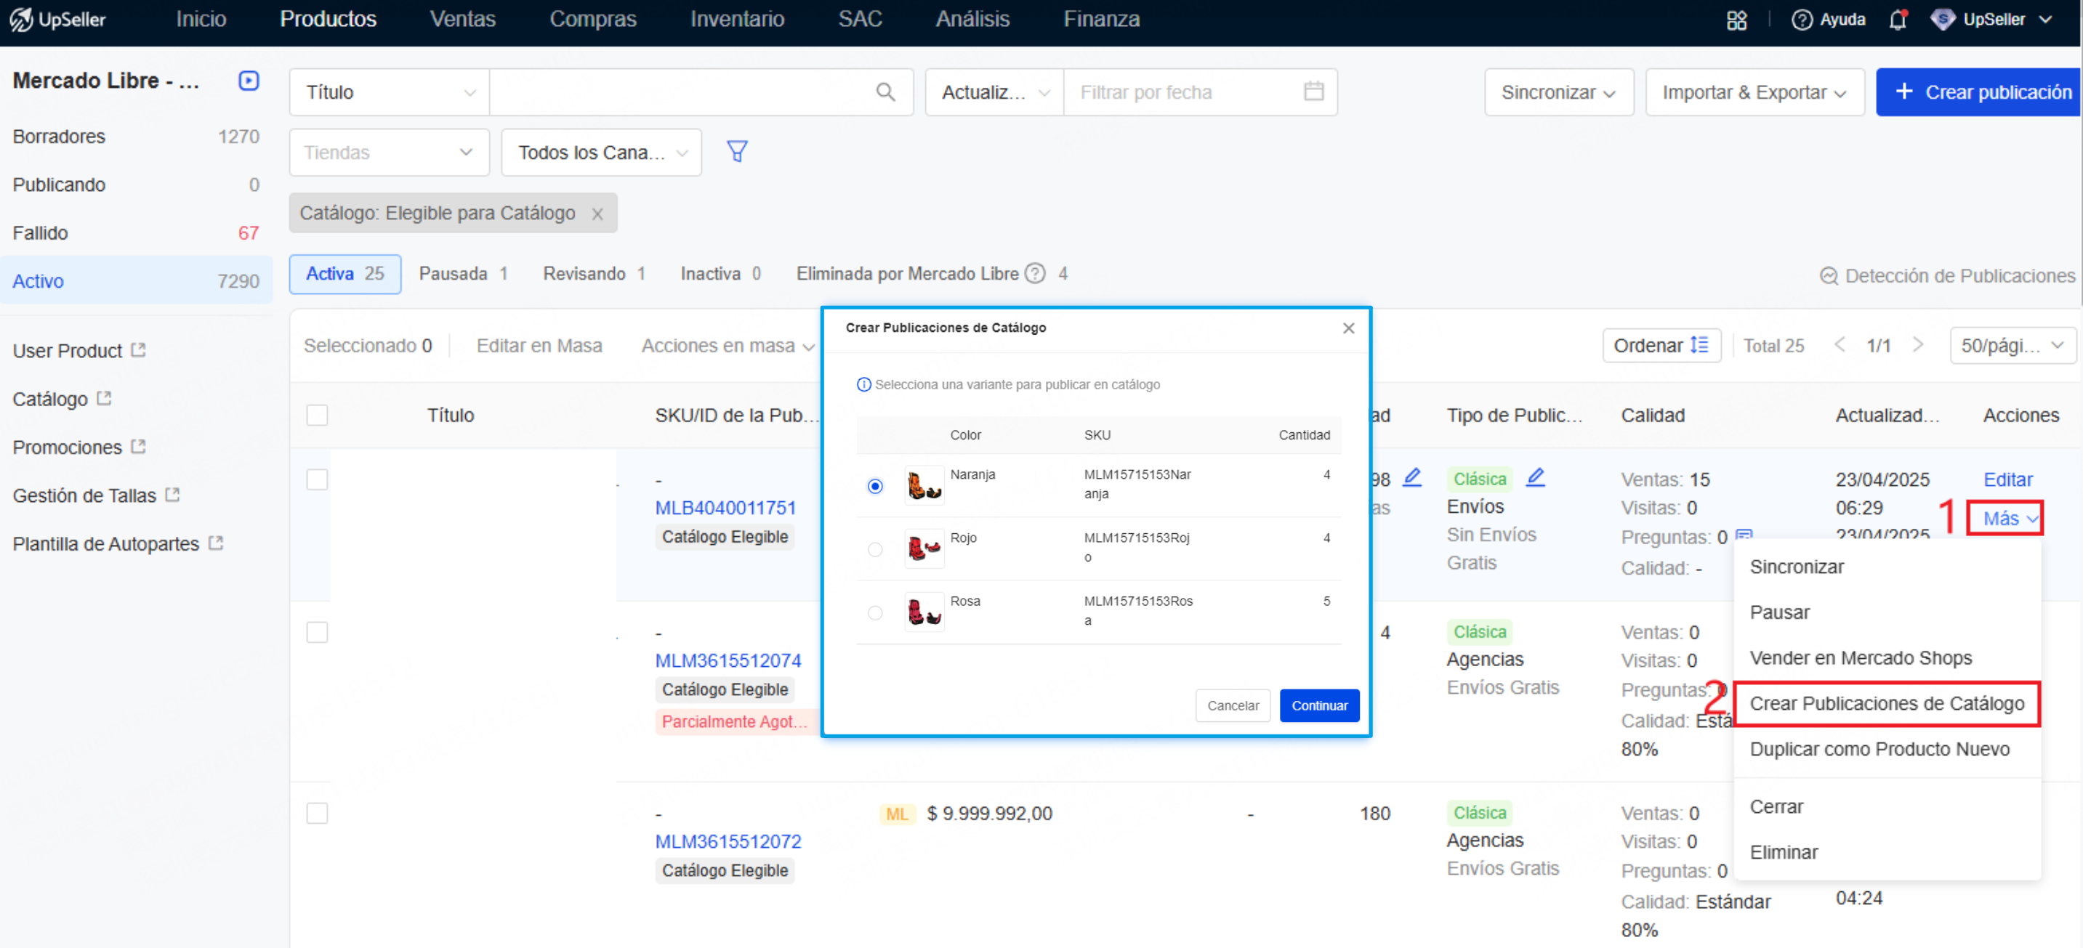Image resolution: width=2083 pixels, height=948 pixels.
Task: Click the Naranja variant thumbnail
Action: [924, 486]
